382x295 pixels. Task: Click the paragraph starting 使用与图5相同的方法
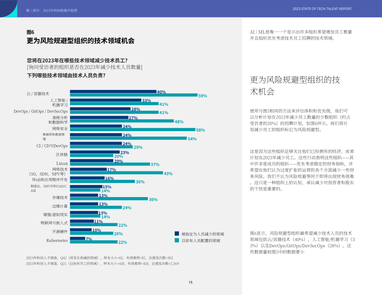click(300, 120)
